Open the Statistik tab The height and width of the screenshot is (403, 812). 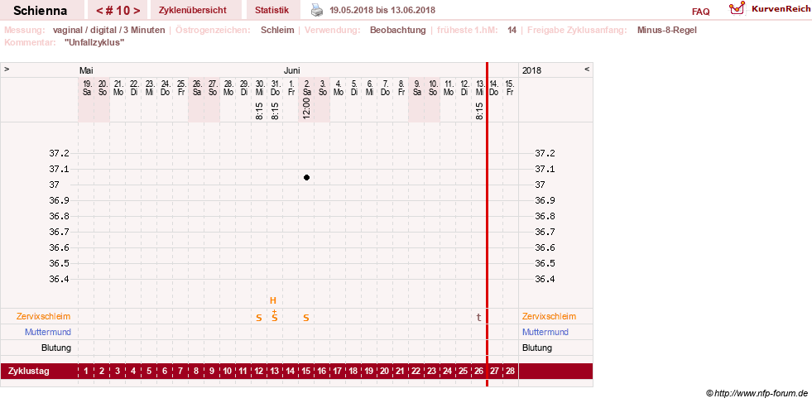click(x=271, y=11)
